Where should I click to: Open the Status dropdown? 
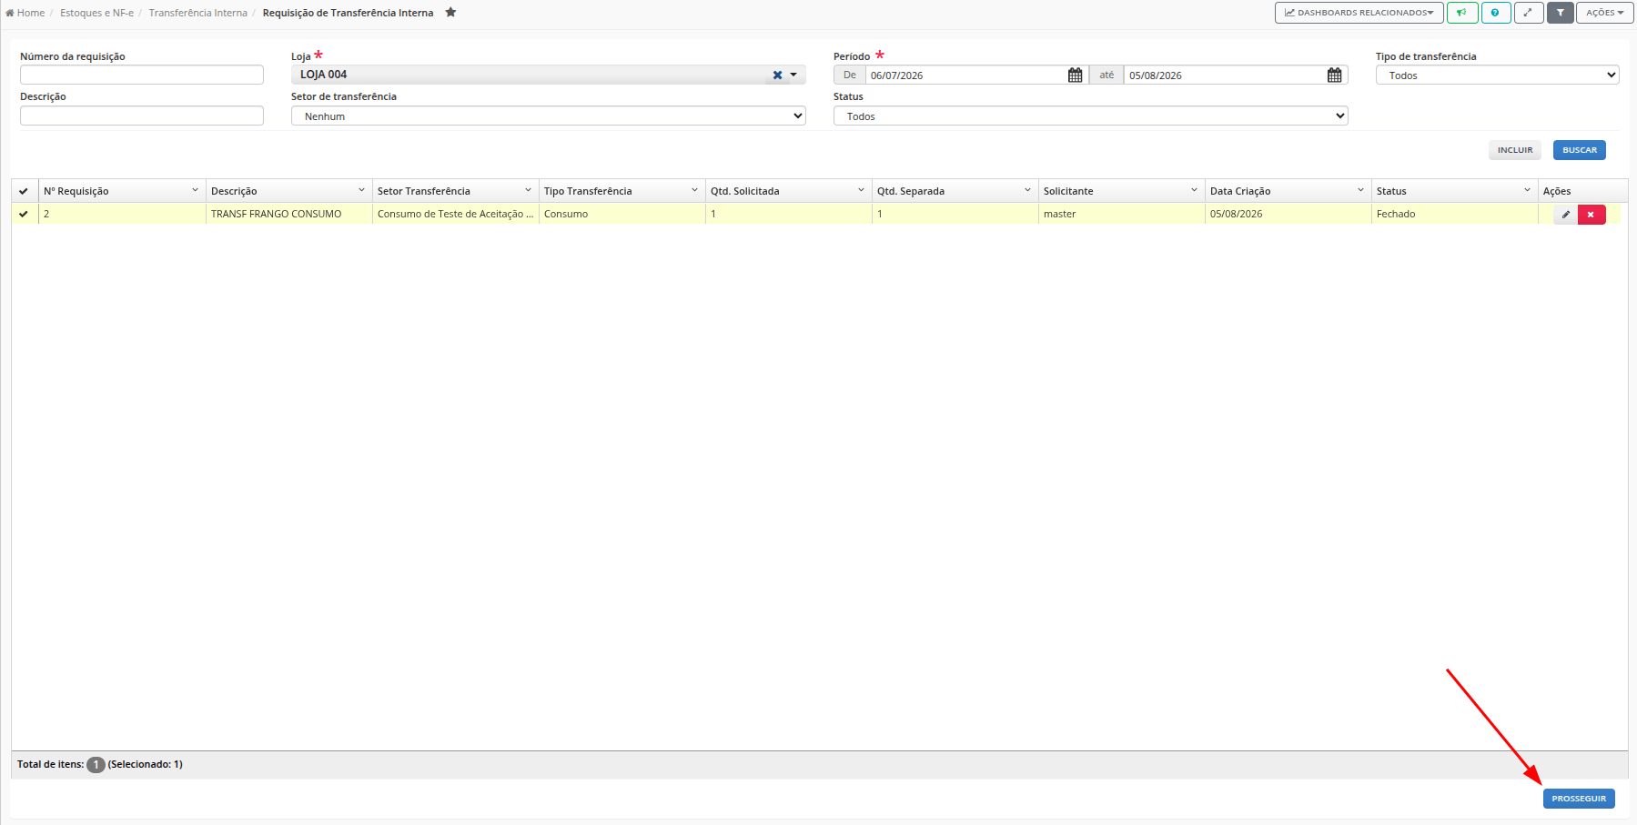coord(1090,116)
